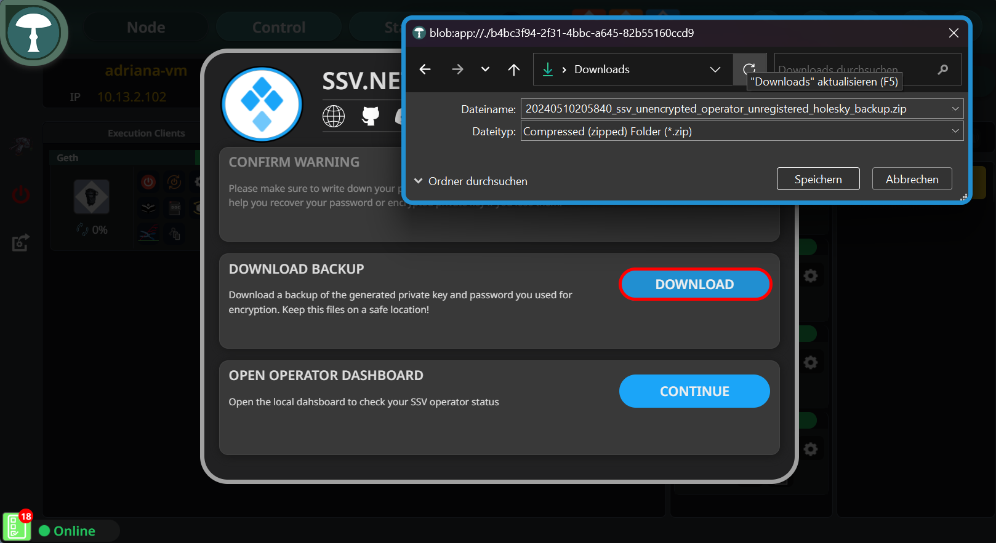The height and width of the screenshot is (543, 996).
Task: Click the adriana-vm machine name
Action: coord(146,71)
